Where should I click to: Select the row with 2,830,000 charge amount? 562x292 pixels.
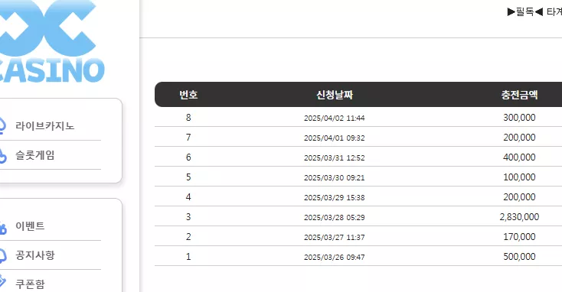(358, 216)
